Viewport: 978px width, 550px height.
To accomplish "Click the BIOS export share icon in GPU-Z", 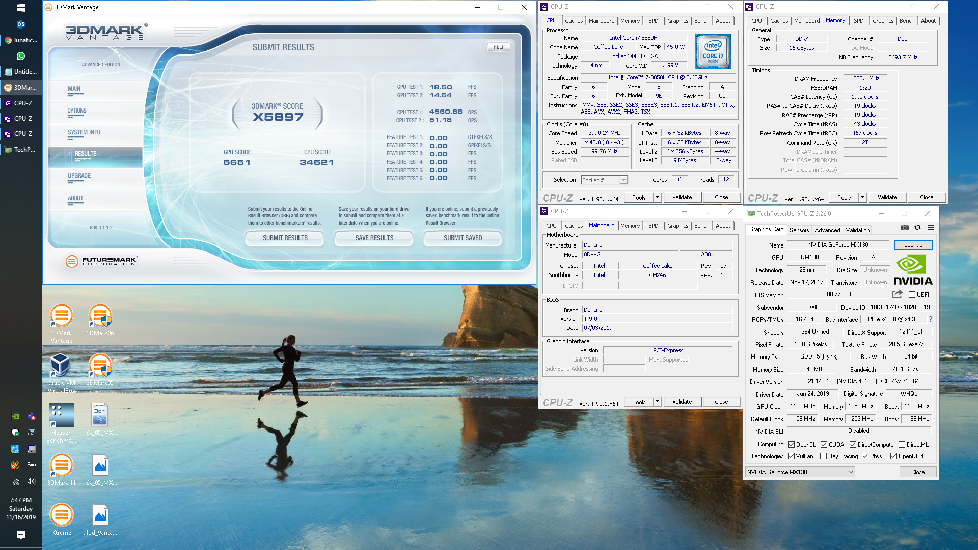I will [897, 294].
